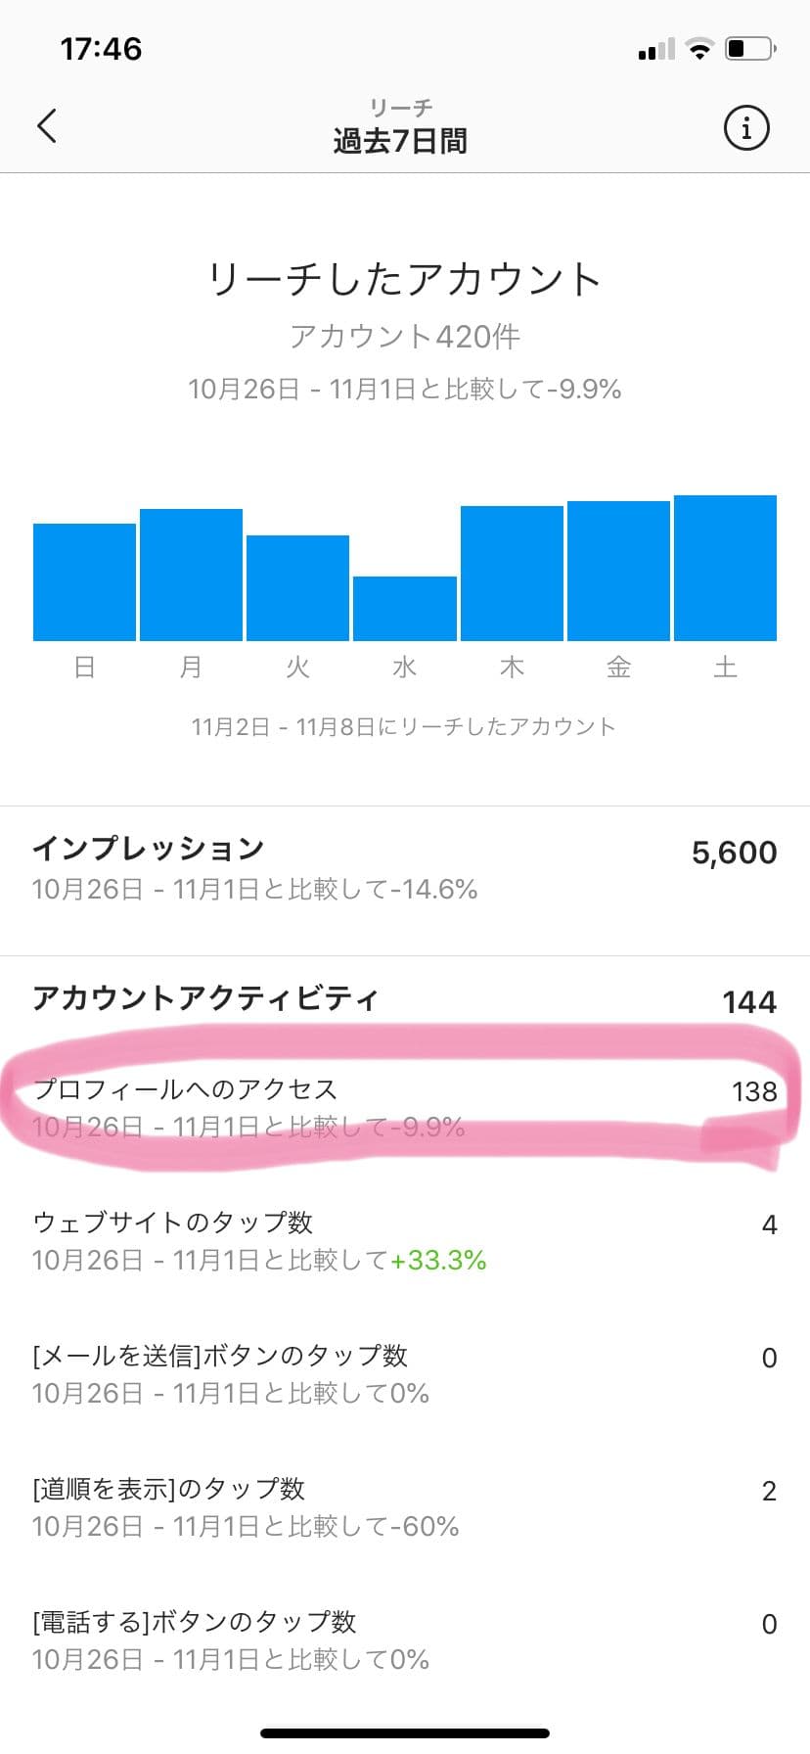Tap the アカウントアクティビティ heading
Image resolution: width=810 pixels, height=1754 pixels.
coord(205,998)
